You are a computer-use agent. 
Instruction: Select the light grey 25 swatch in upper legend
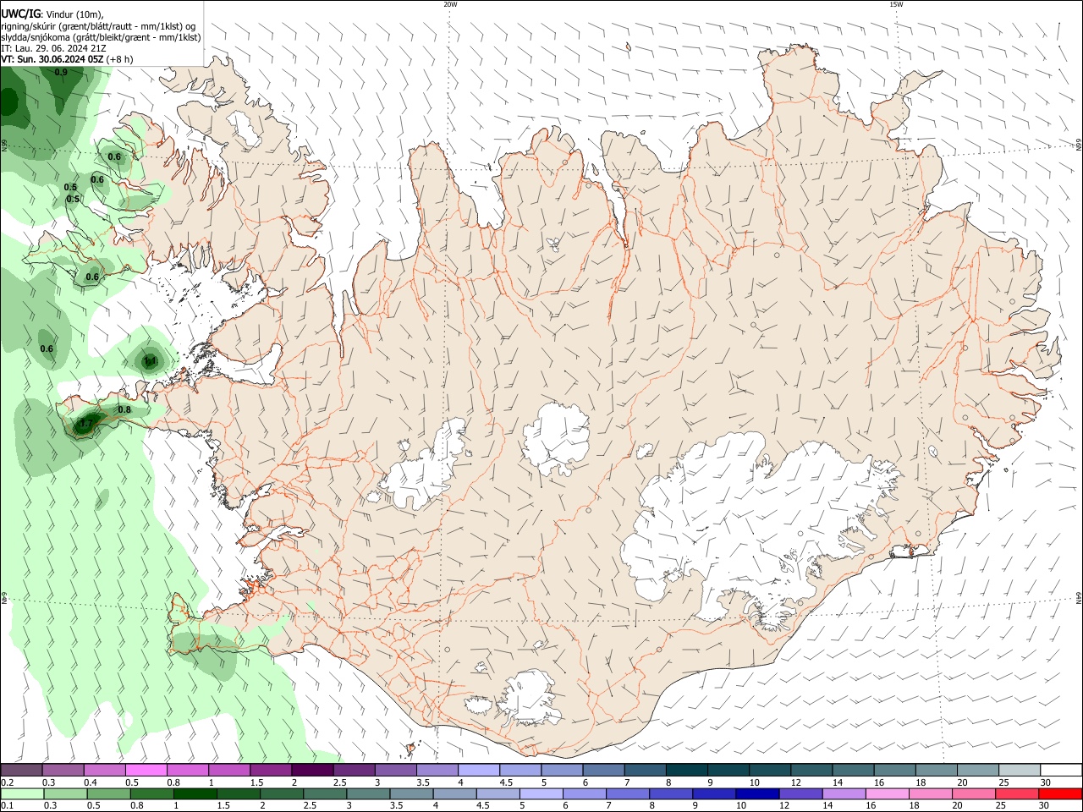pyautogui.click(x=1020, y=771)
